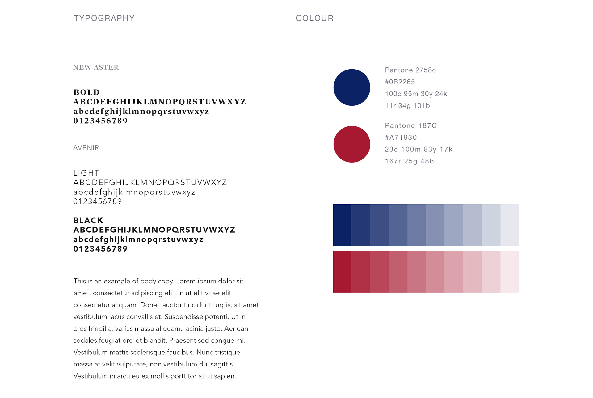
Task: Click the navy blue Pantone 2758c circle
Action: [352, 87]
